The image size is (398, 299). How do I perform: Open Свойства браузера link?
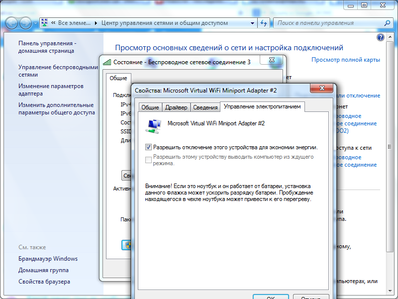tap(44, 282)
